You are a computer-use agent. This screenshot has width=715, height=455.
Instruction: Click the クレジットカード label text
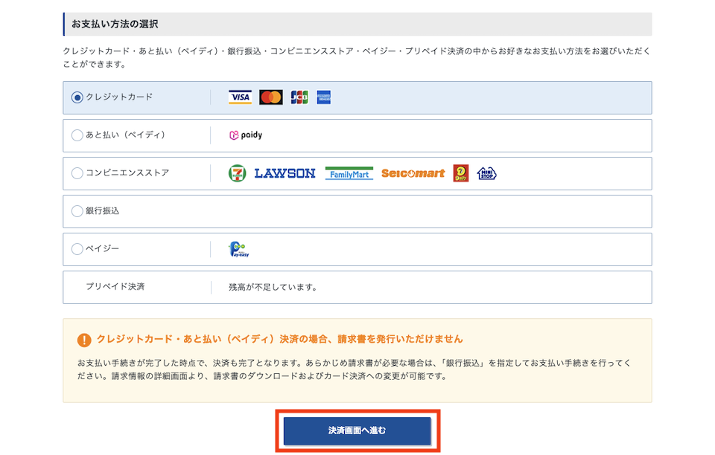pyautogui.click(x=119, y=97)
